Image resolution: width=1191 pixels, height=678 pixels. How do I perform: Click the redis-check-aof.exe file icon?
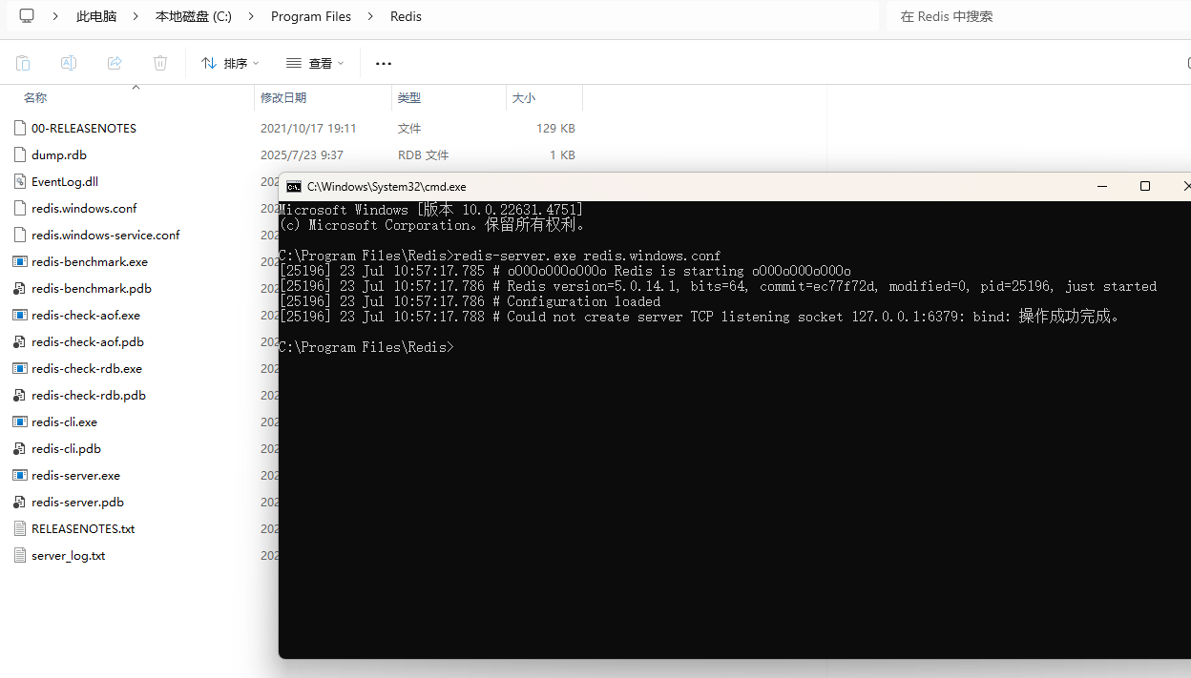(20, 315)
